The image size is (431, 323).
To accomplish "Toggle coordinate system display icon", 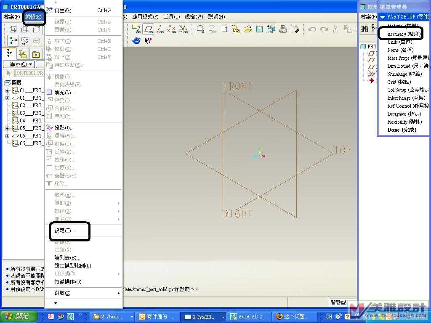I will (184, 29).
